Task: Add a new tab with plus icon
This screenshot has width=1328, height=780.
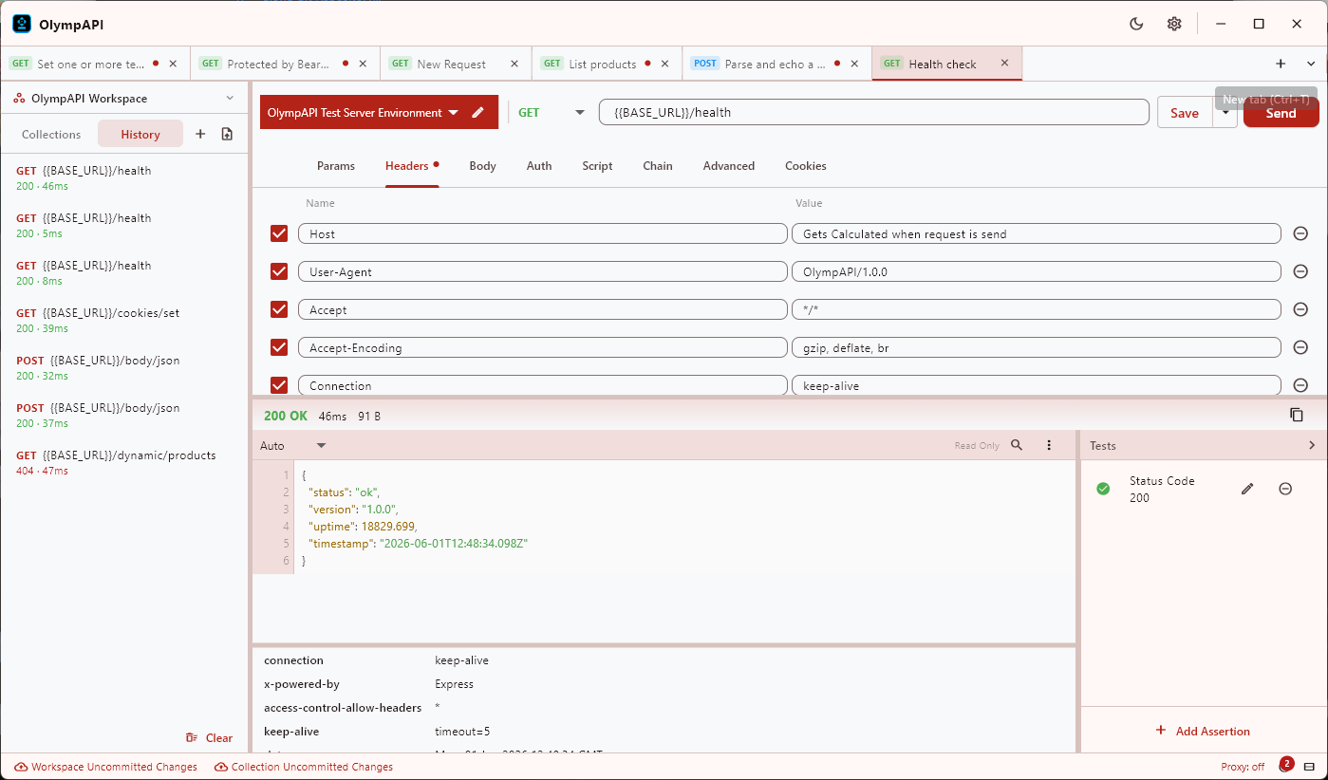Action: [1281, 64]
